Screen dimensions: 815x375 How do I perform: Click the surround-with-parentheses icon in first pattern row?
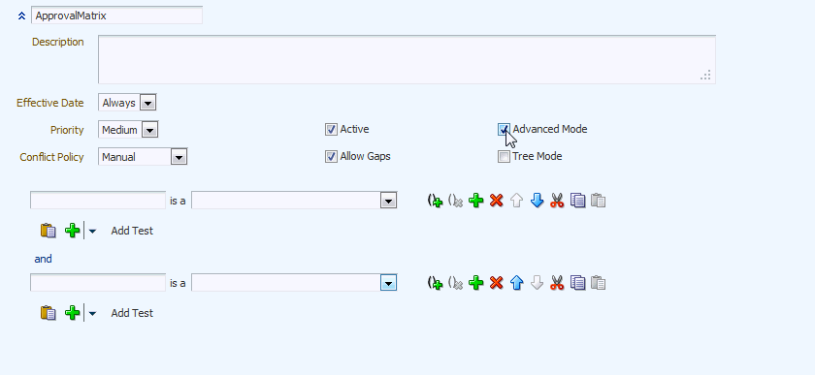(435, 201)
